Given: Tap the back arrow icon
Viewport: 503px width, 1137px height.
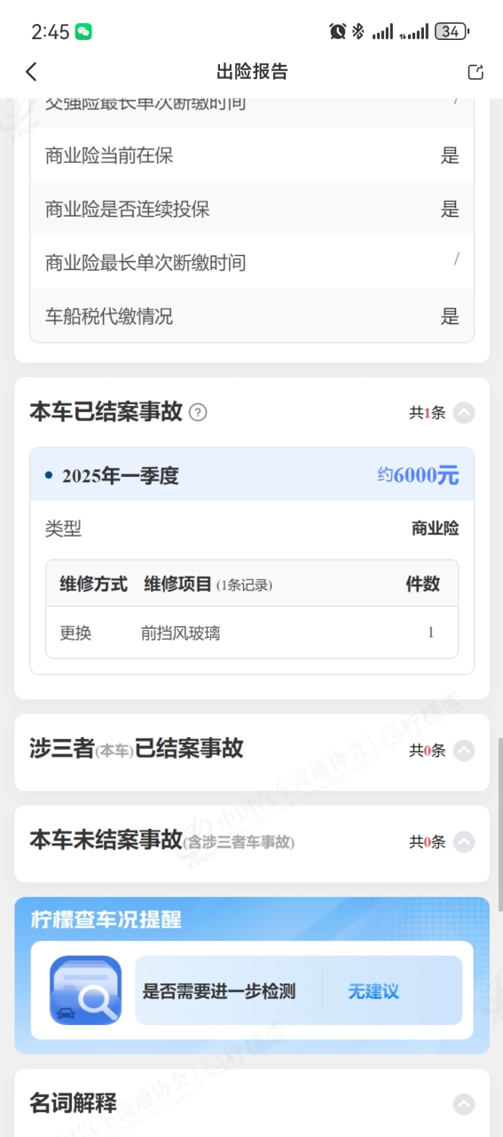Looking at the screenshot, I should point(32,72).
